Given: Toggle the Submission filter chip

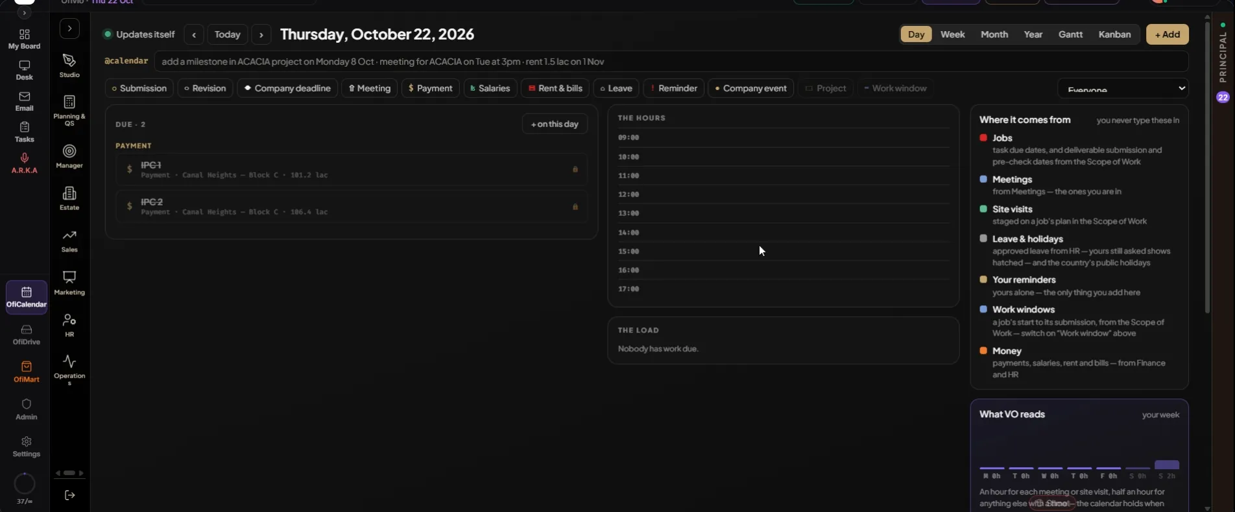Looking at the screenshot, I should pyautogui.click(x=139, y=88).
